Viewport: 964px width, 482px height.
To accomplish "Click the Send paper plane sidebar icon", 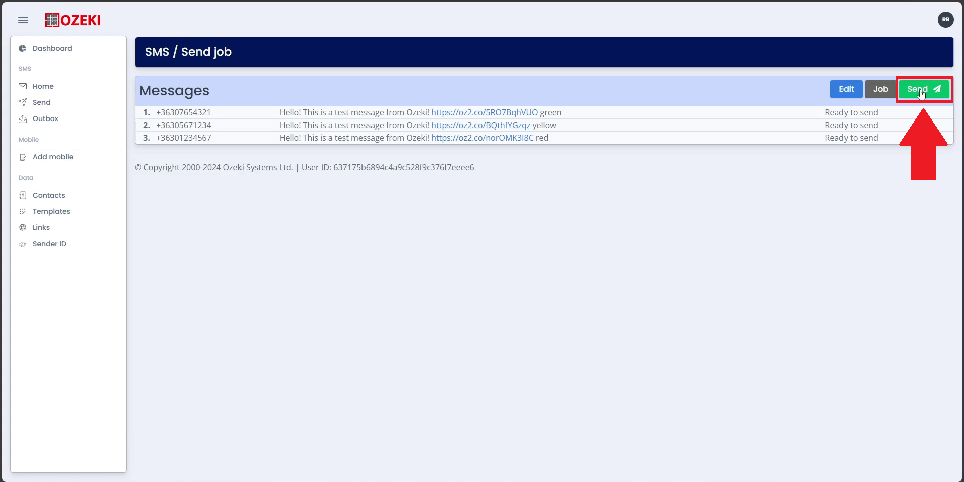I will (23, 102).
